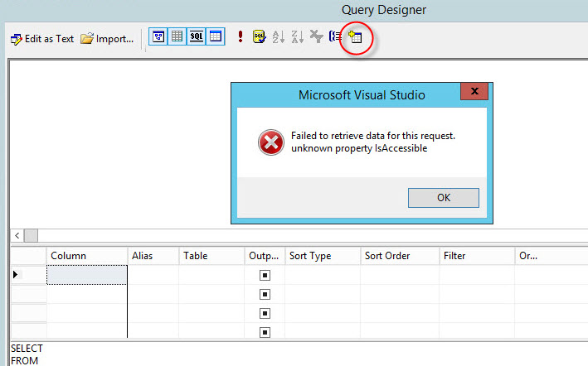
Task: Toggle the Output checkbox in first row
Action: 265,275
